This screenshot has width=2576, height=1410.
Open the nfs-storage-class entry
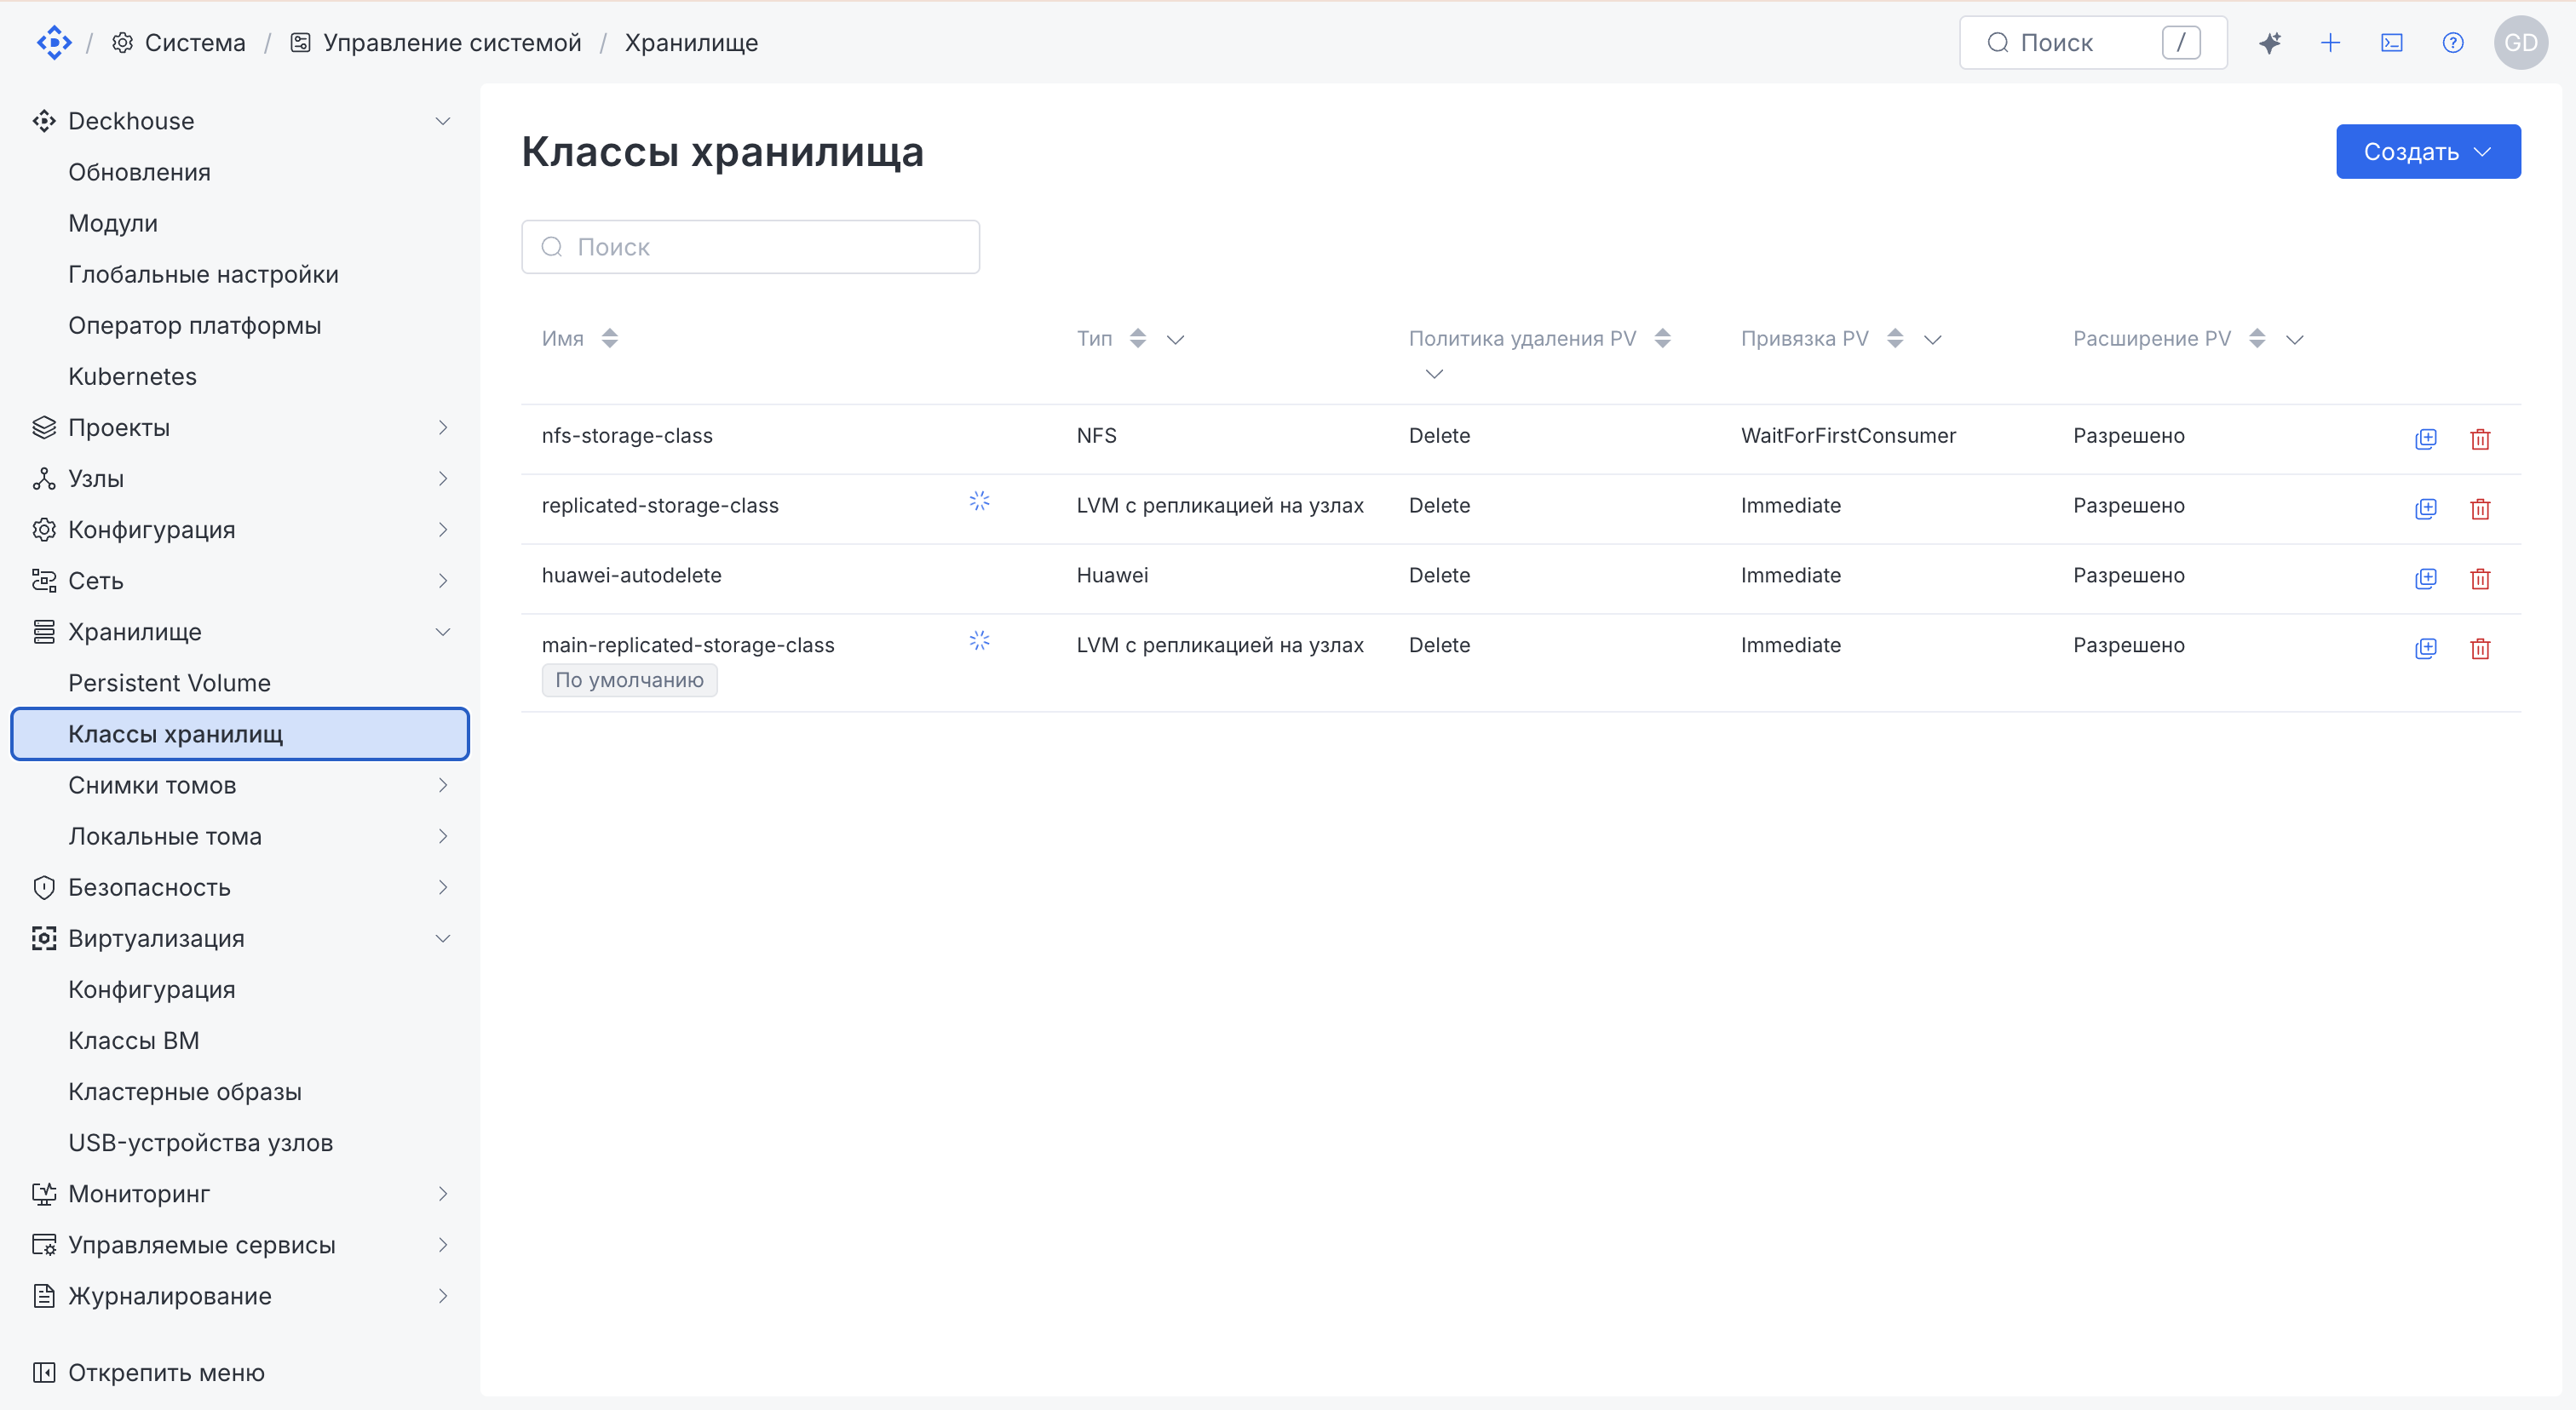coord(627,436)
